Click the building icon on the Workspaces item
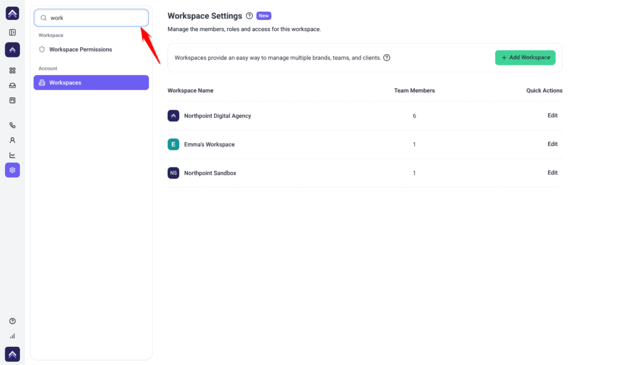 click(42, 82)
